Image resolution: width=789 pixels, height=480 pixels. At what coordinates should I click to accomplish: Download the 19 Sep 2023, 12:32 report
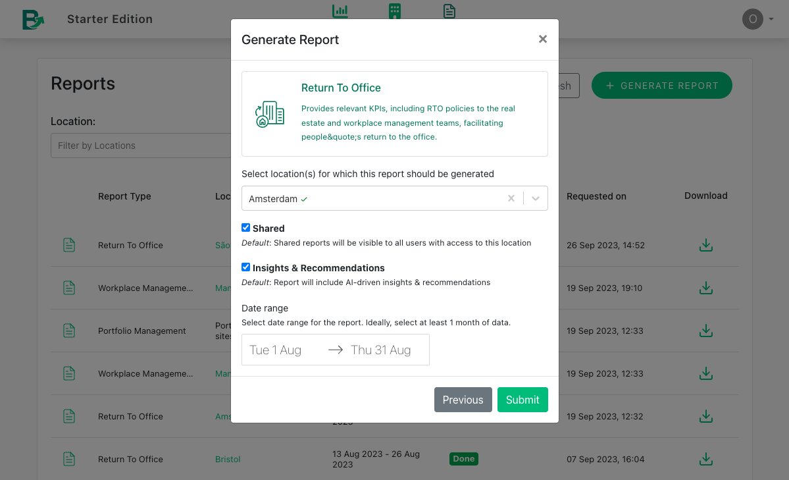coord(705,417)
